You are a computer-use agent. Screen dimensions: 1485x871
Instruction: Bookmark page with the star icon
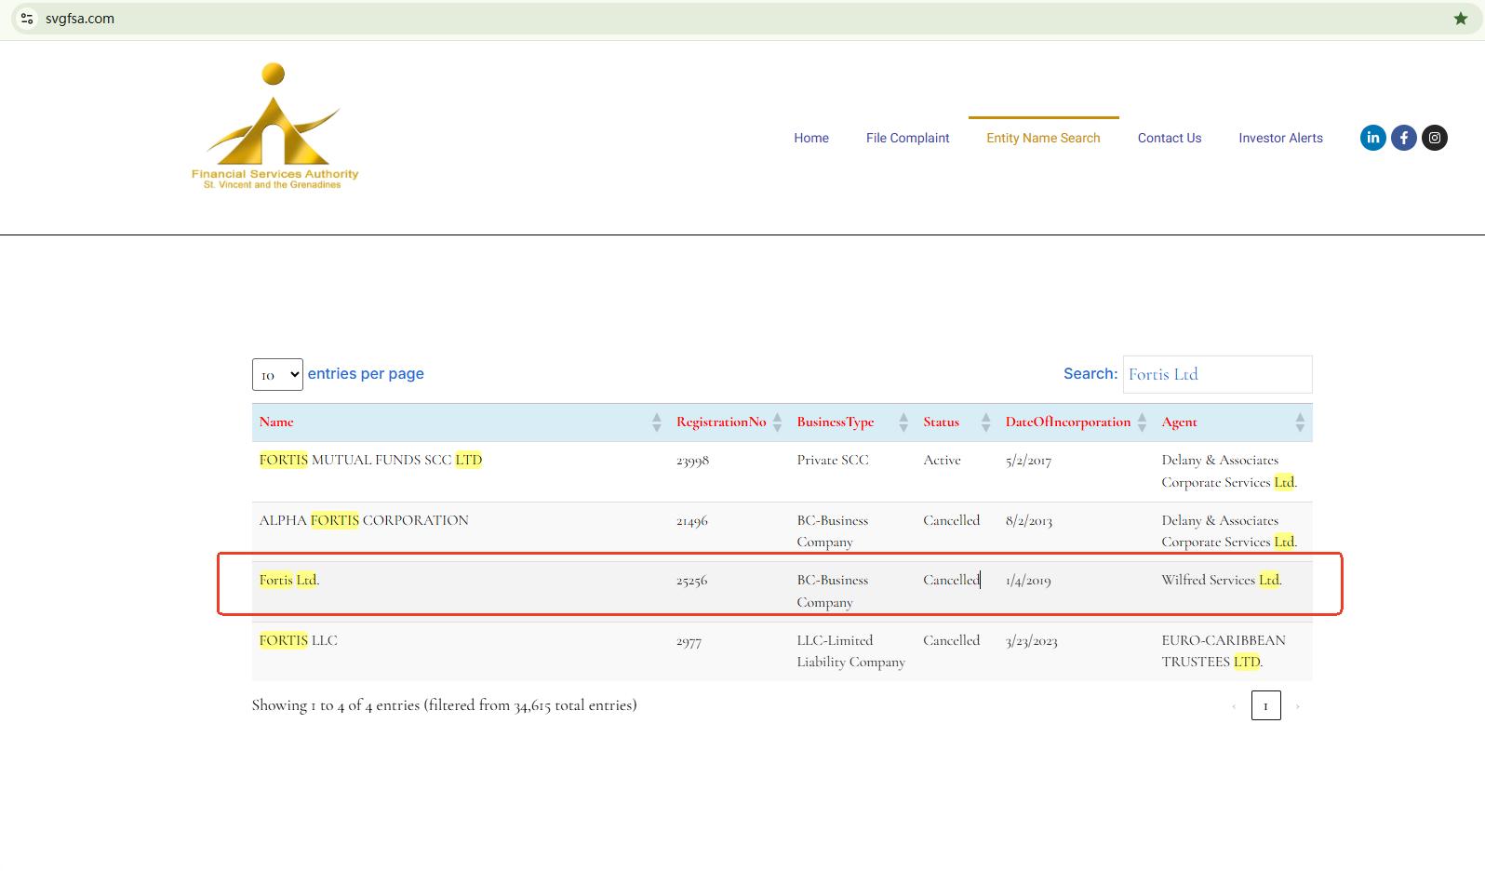[1460, 19]
